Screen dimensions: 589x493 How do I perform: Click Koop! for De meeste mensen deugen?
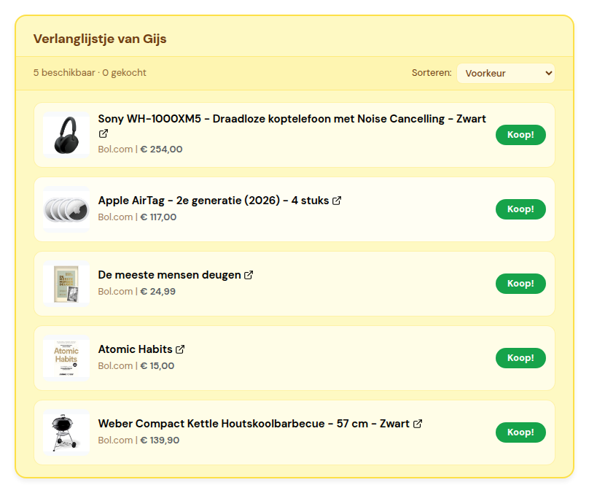(520, 284)
